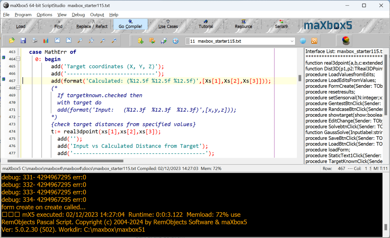The width and height of the screenshot is (390, 238).
Task: Click the bar chart toolbar icon
Action: point(46,41)
